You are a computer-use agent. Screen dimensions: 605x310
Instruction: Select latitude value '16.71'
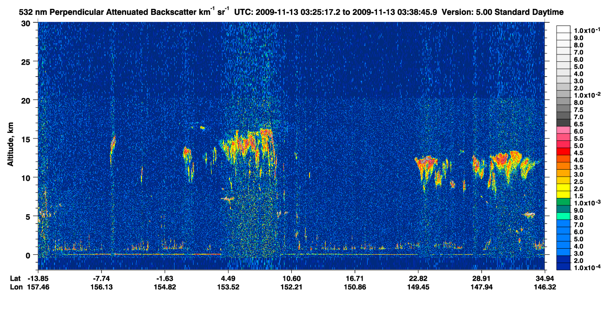(355, 278)
